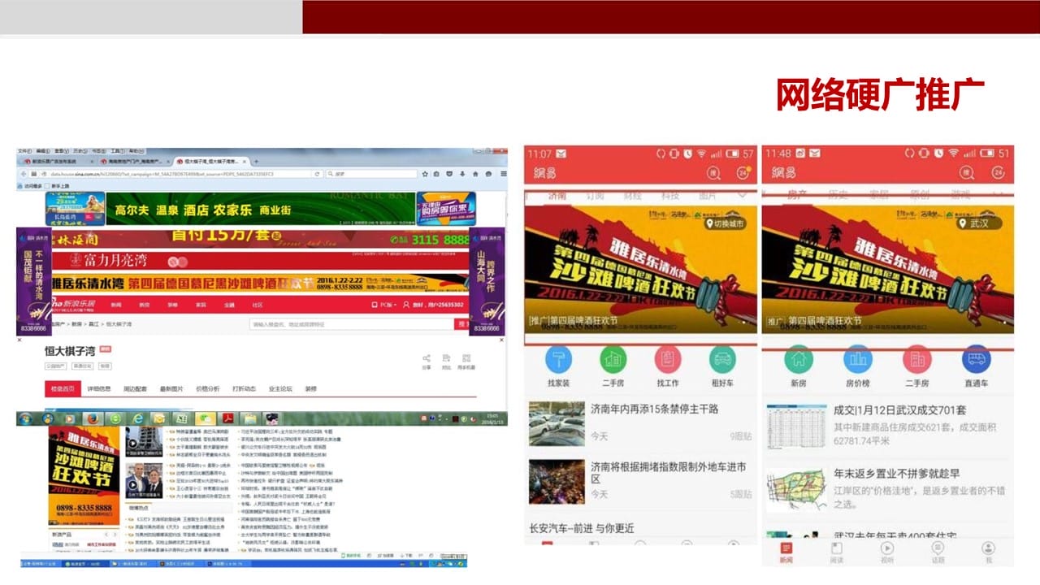The image size is (1040, 585).
Task: Click the 高尔夫 温泉 酒店 农家乐 banner ad
Action: click(261, 209)
